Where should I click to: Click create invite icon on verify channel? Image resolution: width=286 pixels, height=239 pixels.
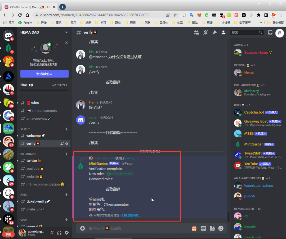pos(62,143)
